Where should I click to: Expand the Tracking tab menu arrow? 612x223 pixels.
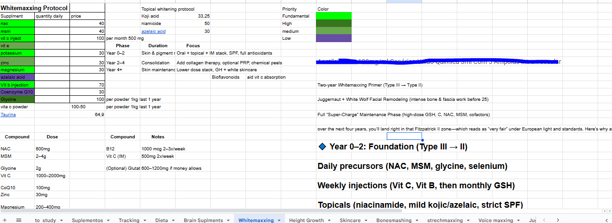point(144,221)
